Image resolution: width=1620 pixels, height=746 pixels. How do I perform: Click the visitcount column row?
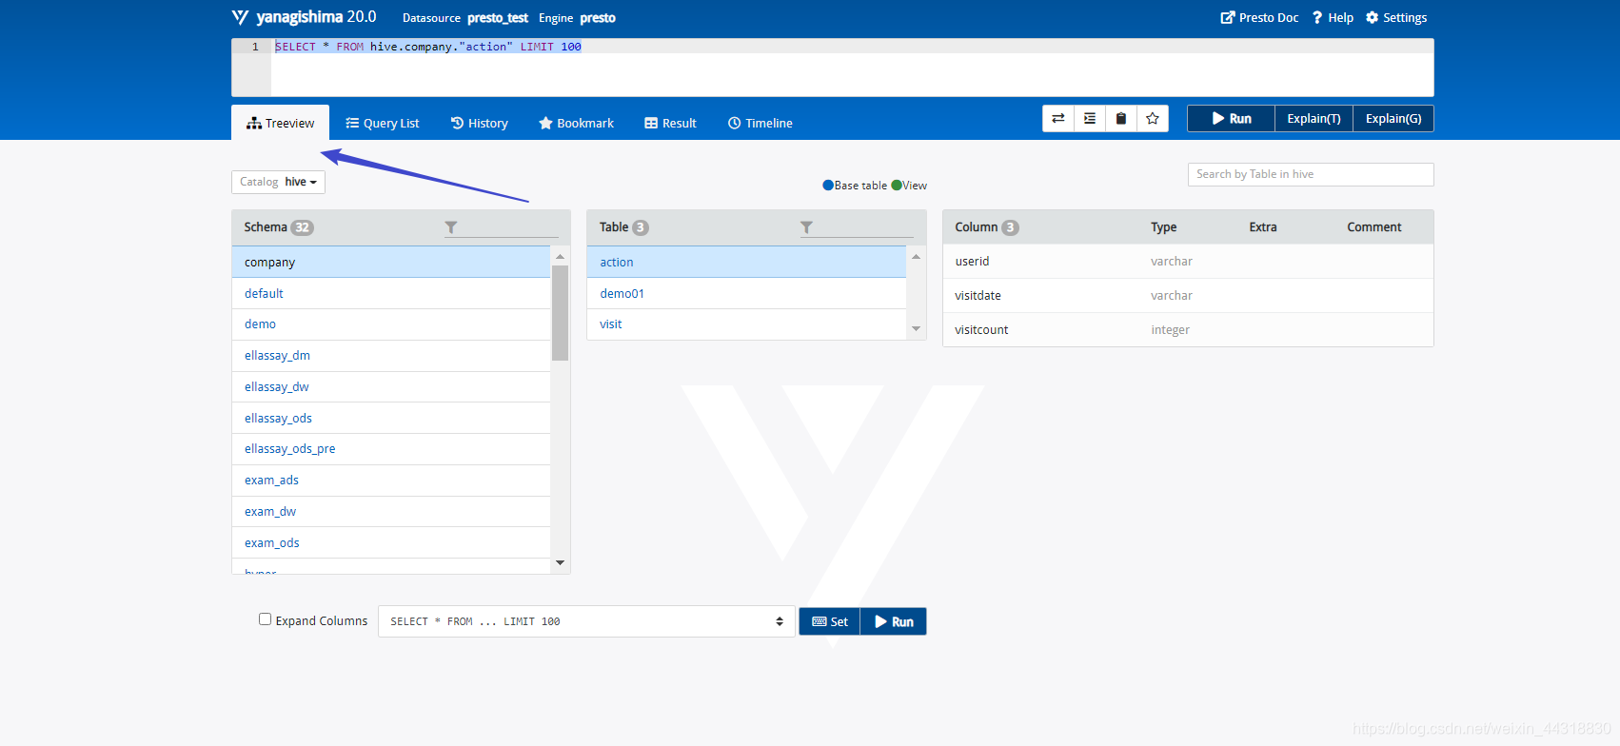(1188, 330)
